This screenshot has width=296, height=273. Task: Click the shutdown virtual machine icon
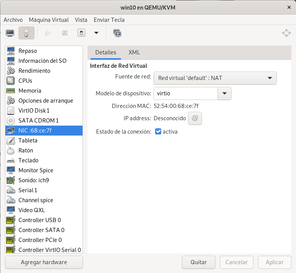(81, 33)
